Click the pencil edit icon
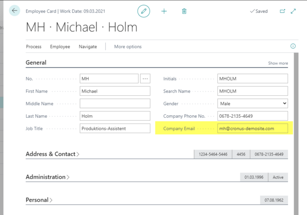The height and width of the screenshot is (215, 307). click(144, 11)
